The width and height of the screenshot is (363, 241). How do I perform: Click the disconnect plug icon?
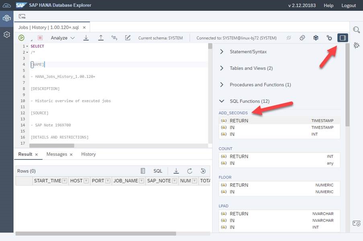click(x=289, y=38)
